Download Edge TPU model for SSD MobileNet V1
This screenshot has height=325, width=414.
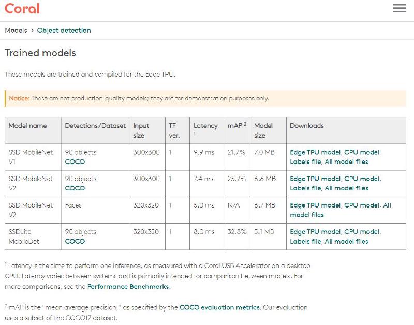tap(315, 152)
